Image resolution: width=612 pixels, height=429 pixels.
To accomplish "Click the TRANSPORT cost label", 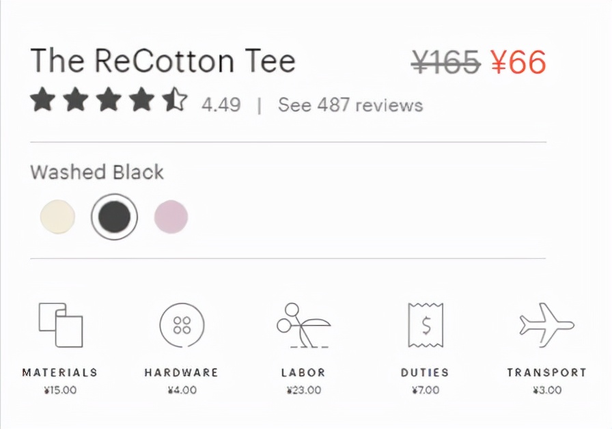I will 546,373.
